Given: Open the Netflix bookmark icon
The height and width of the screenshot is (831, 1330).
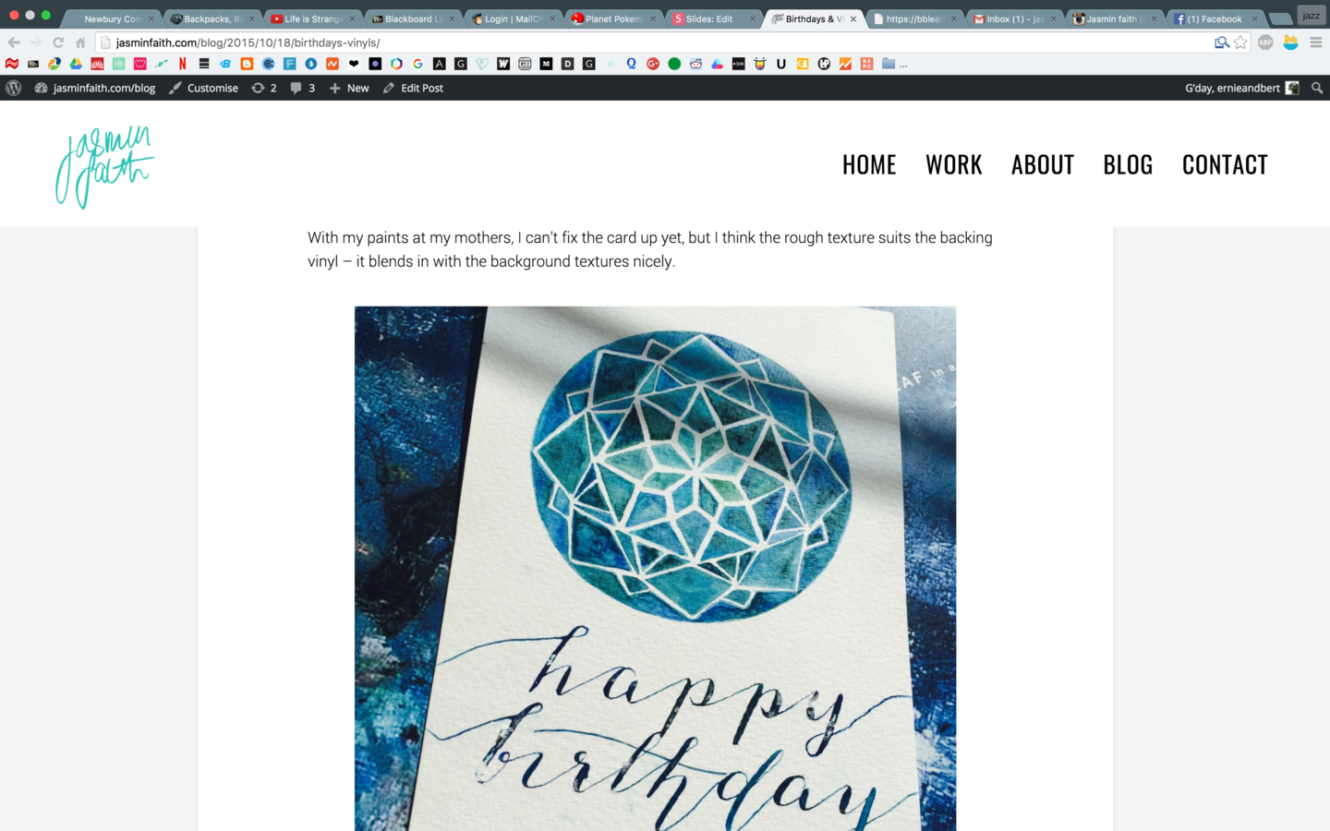Looking at the screenshot, I should [x=183, y=64].
